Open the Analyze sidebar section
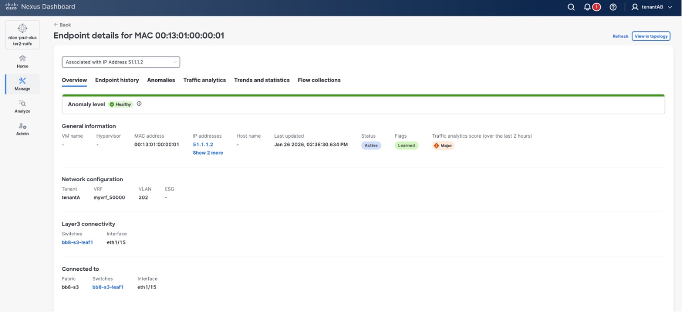The width and height of the screenshot is (682, 312). (22, 106)
